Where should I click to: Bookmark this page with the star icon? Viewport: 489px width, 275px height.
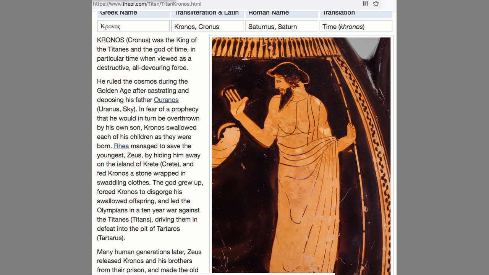coord(376,4)
